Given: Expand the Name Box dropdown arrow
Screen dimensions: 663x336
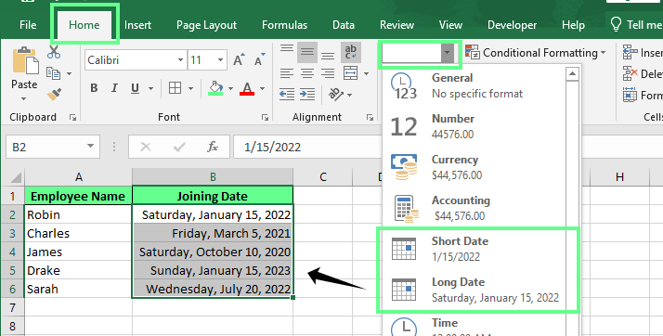Looking at the screenshot, I should point(90,147).
